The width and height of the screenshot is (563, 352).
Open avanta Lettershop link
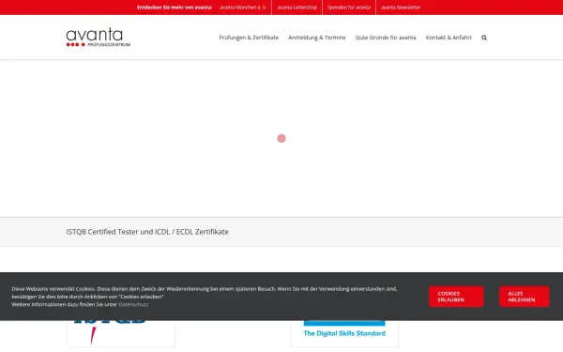(x=297, y=8)
